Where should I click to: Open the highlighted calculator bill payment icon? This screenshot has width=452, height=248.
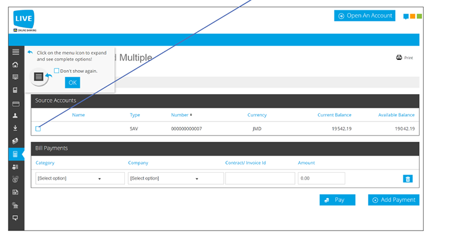[15, 154]
